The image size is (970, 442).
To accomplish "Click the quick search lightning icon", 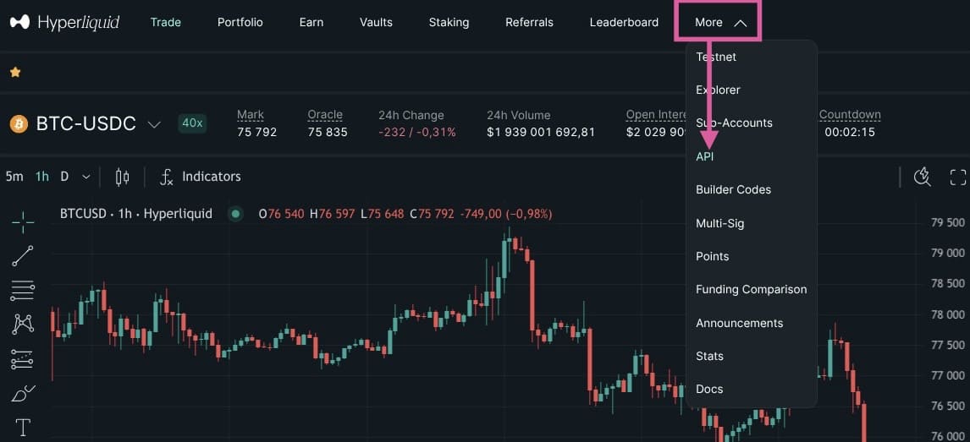I will point(923,177).
